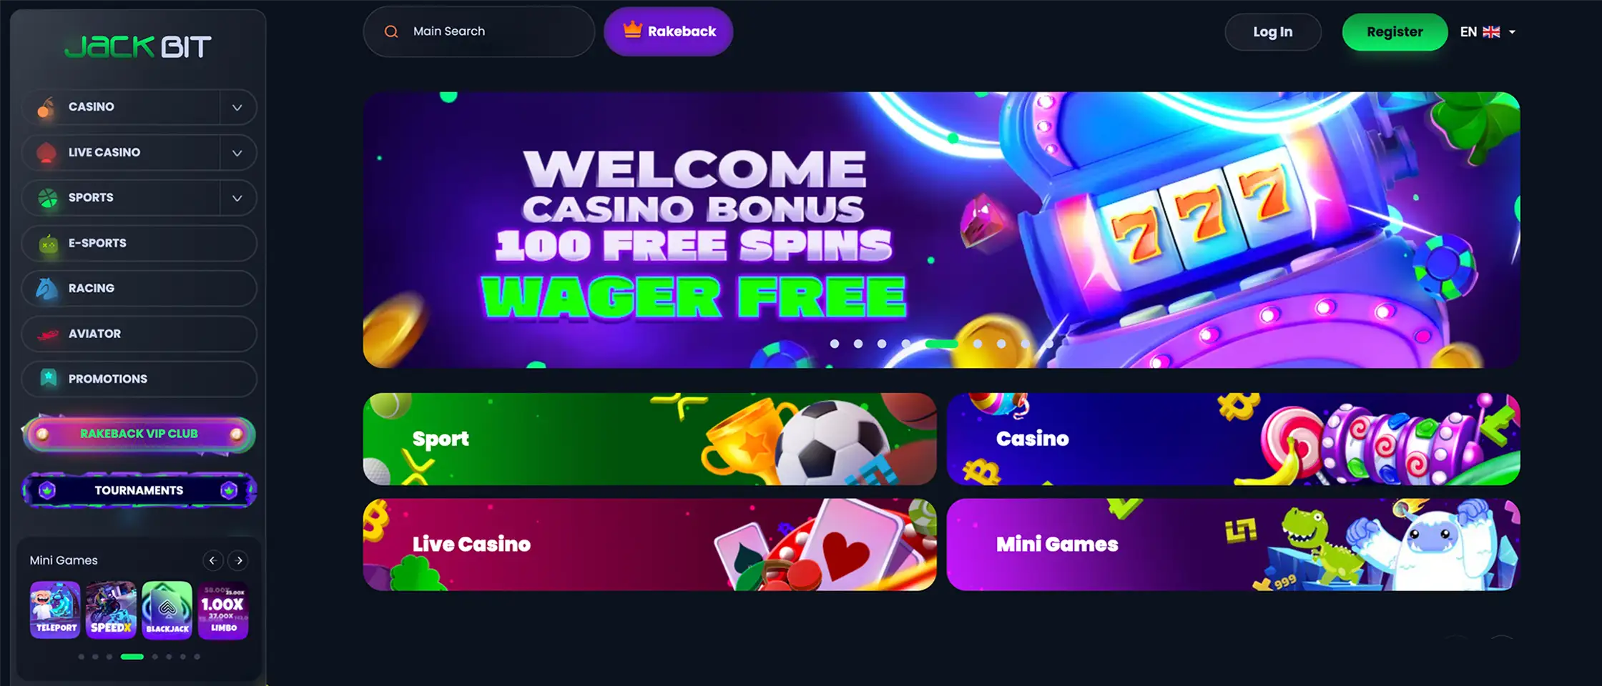
Task: Launch the SpeedX mini game
Action: [111, 610]
